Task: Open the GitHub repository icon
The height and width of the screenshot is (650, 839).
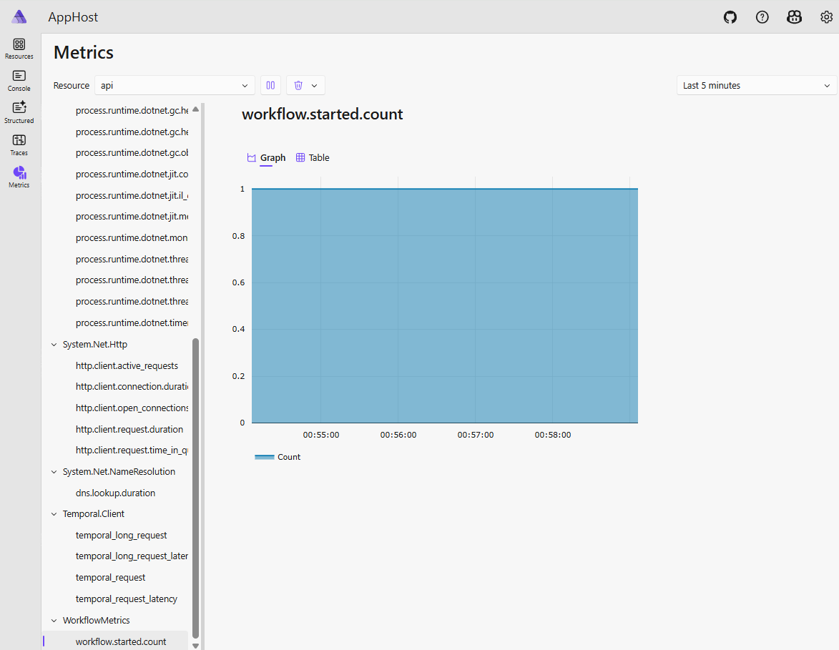Action: click(x=730, y=17)
